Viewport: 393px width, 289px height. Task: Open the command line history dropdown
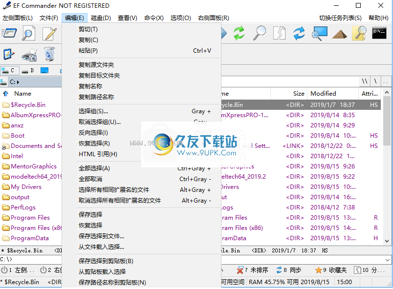tap(388, 260)
